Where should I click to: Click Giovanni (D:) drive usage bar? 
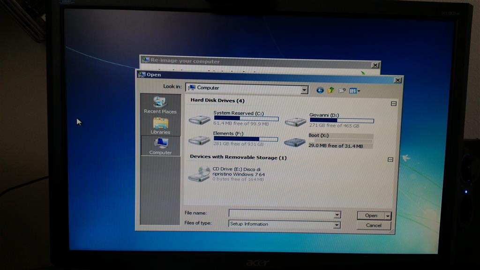click(x=342, y=120)
